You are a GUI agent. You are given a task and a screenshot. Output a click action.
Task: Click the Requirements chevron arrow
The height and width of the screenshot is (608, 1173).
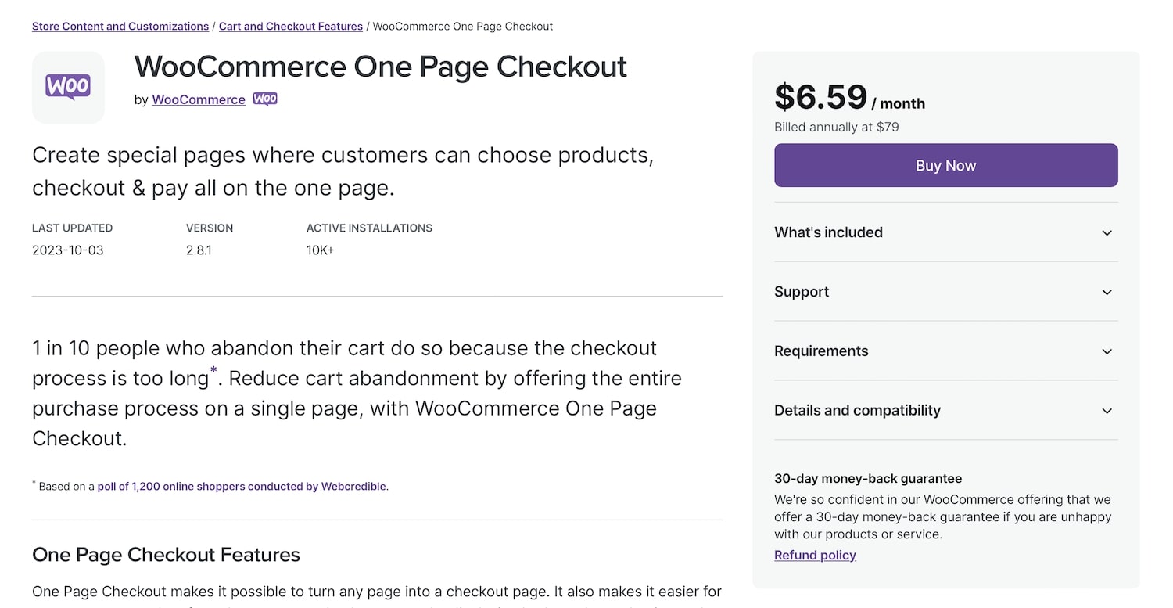click(1107, 351)
